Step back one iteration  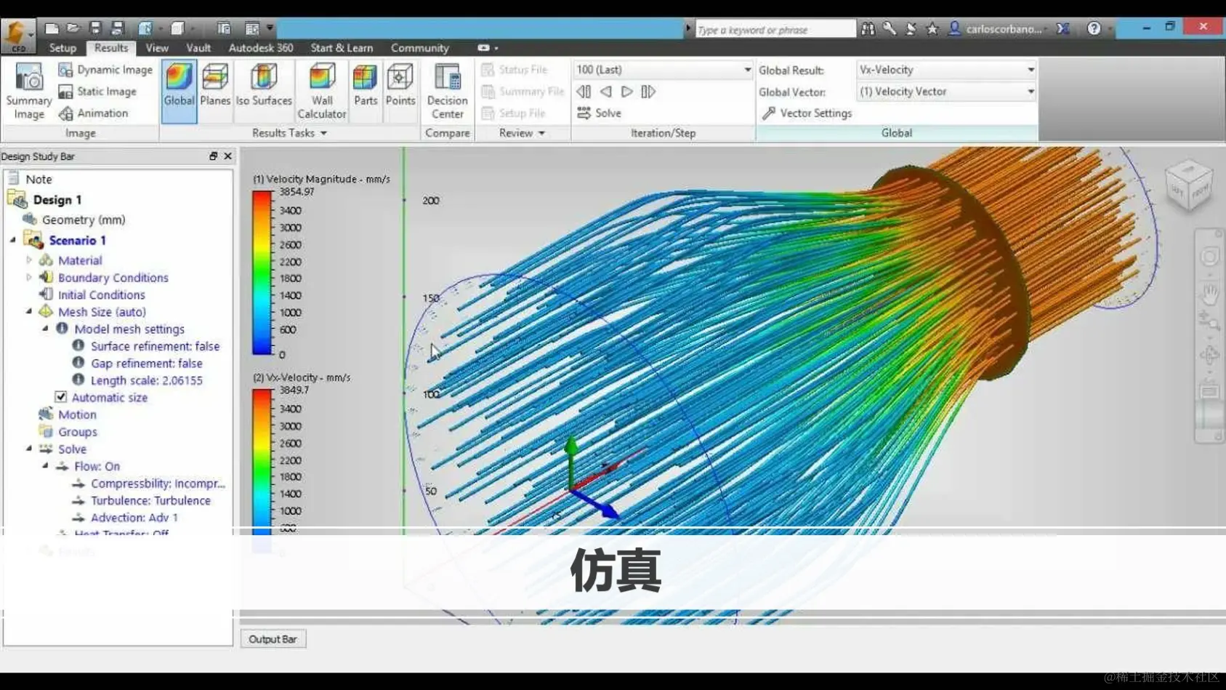[605, 92]
